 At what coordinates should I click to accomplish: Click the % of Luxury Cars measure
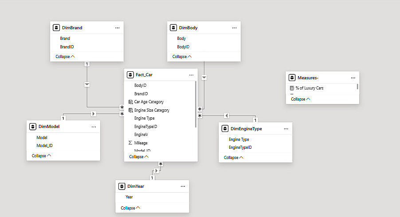pyautogui.click(x=310, y=88)
